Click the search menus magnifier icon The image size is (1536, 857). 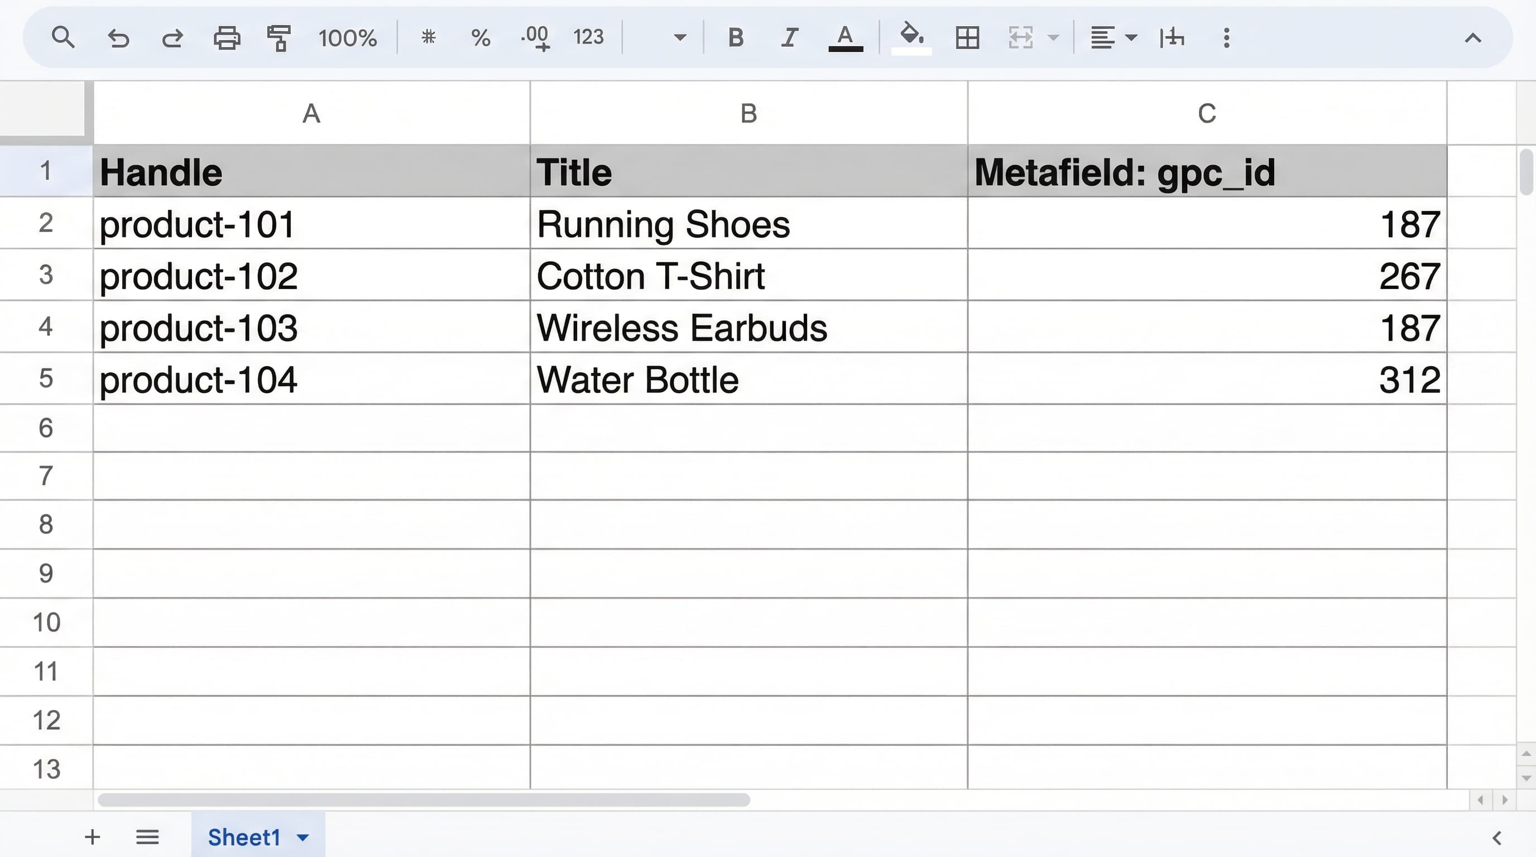point(63,37)
